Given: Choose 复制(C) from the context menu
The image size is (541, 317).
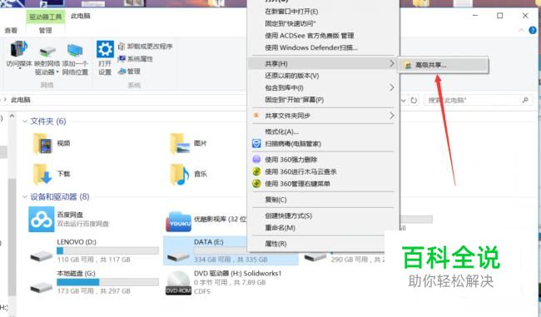Looking at the screenshot, I should [275, 200].
